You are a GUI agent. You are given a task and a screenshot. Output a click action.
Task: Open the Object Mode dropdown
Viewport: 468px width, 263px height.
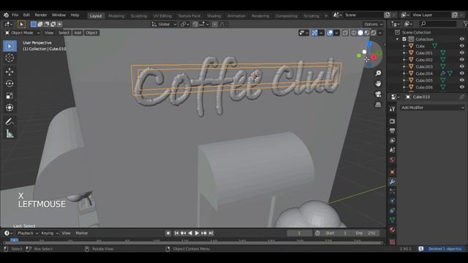click(x=23, y=33)
